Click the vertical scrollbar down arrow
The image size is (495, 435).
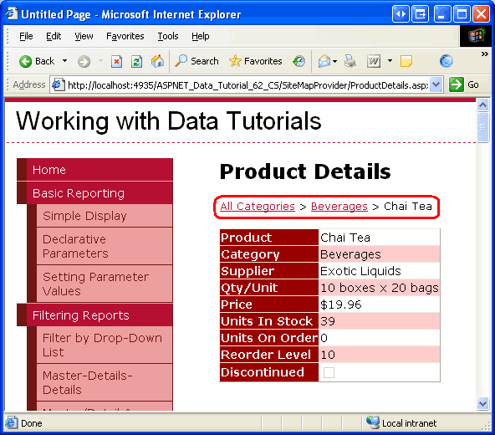482,403
